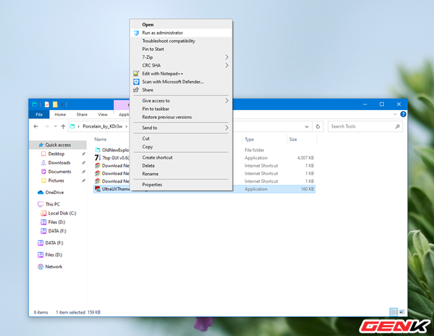The width and height of the screenshot is (434, 336).
Task: Switch to the View ribbon tab
Action: (x=102, y=115)
